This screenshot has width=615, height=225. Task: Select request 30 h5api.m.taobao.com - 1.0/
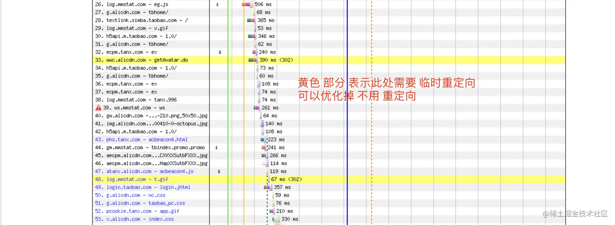(136, 36)
